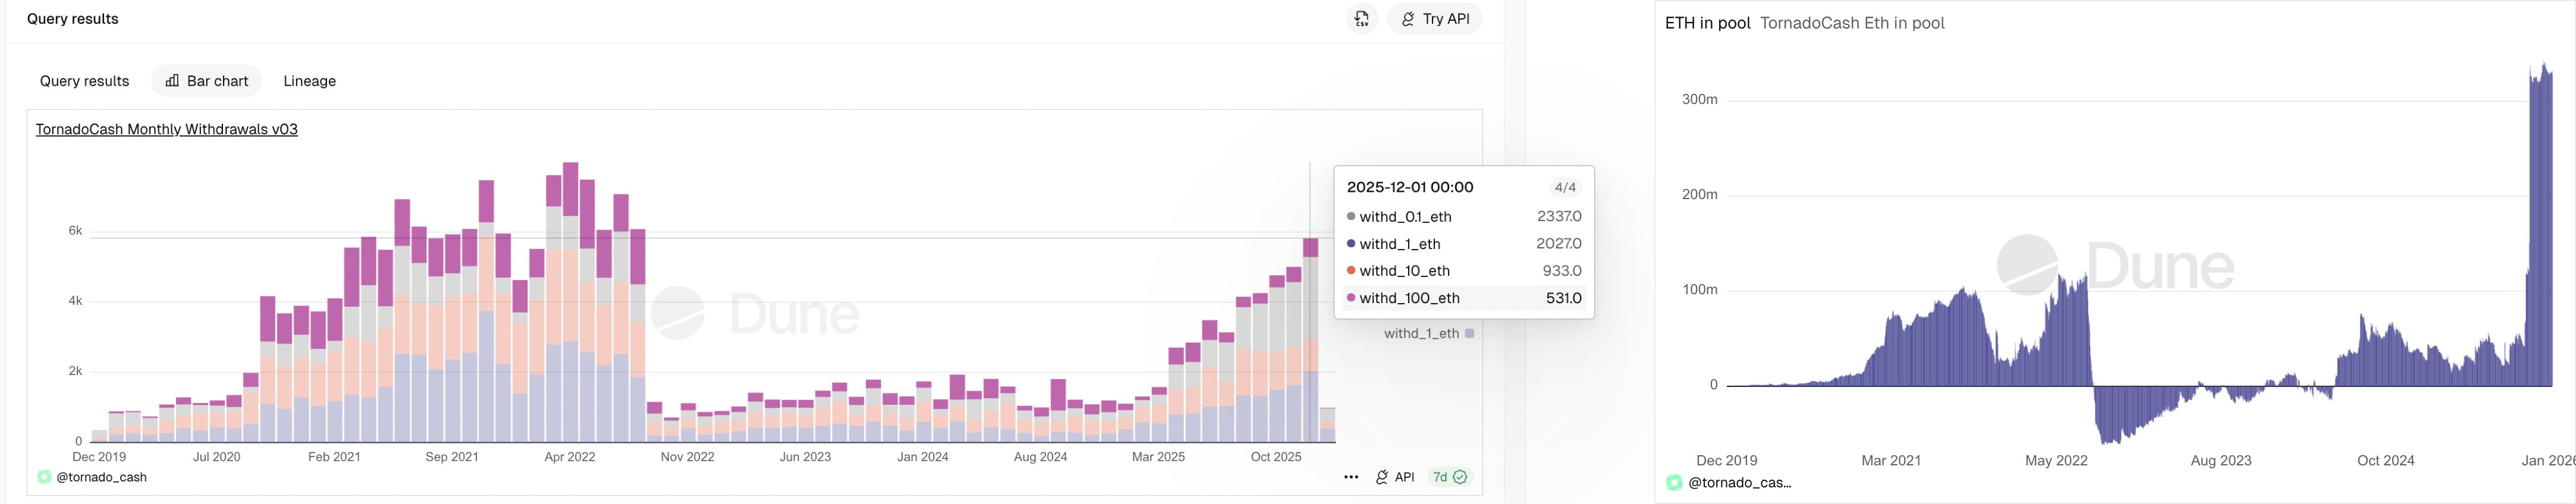Open the Query results tab
The image size is (2576, 504).
pos(84,81)
